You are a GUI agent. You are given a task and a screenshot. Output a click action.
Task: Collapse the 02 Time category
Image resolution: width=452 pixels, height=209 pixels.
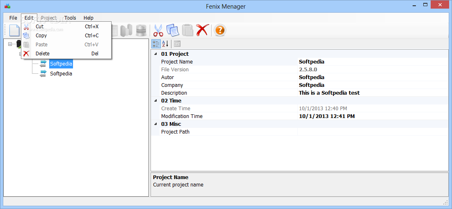156,100
